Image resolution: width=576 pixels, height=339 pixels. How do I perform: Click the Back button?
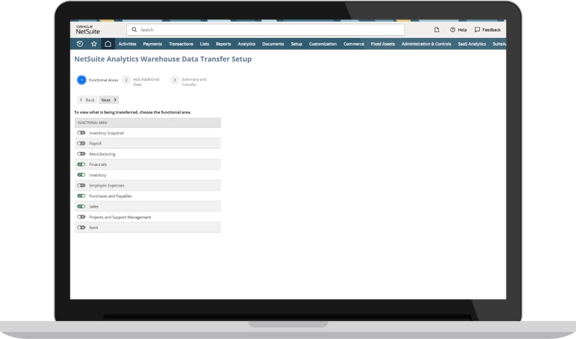pos(87,100)
